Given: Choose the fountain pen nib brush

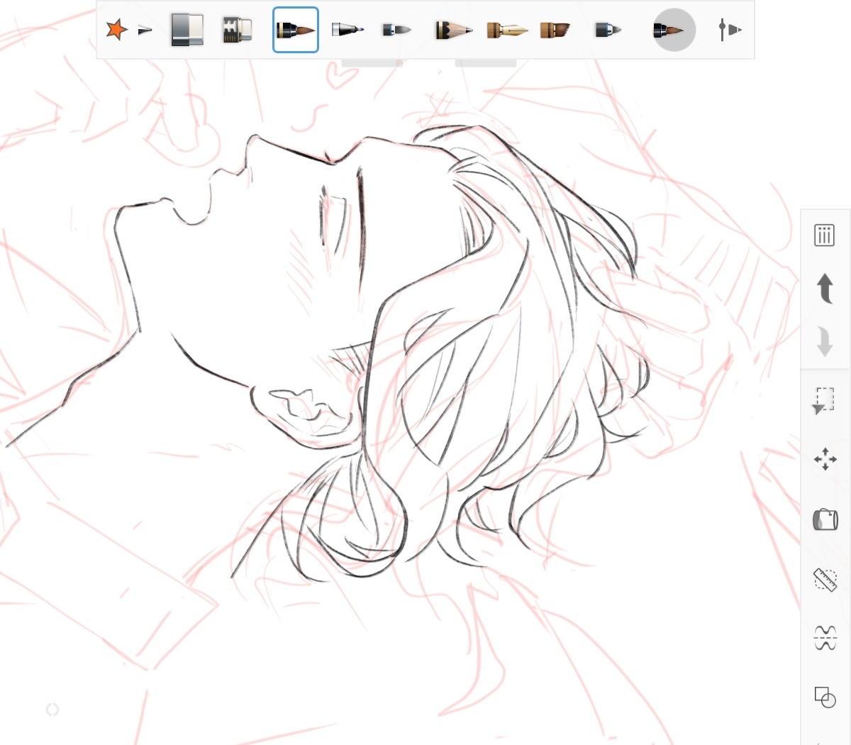Looking at the screenshot, I should tap(507, 30).
